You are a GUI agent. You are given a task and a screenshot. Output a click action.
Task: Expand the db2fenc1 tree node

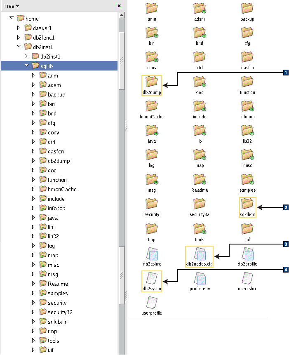click(19, 37)
